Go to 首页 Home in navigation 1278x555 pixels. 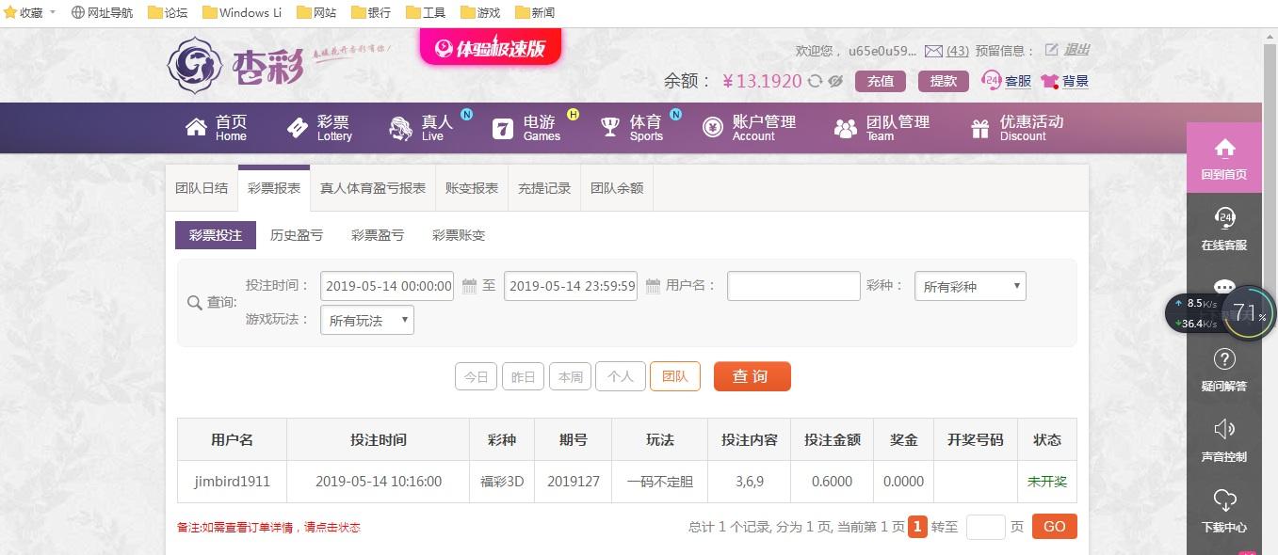216,128
